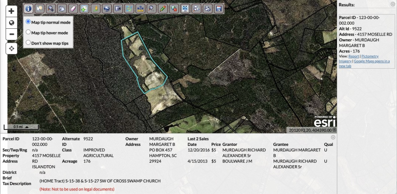Click the camera snapshot icon
The height and width of the screenshot is (194, 397).
point(118,8)
